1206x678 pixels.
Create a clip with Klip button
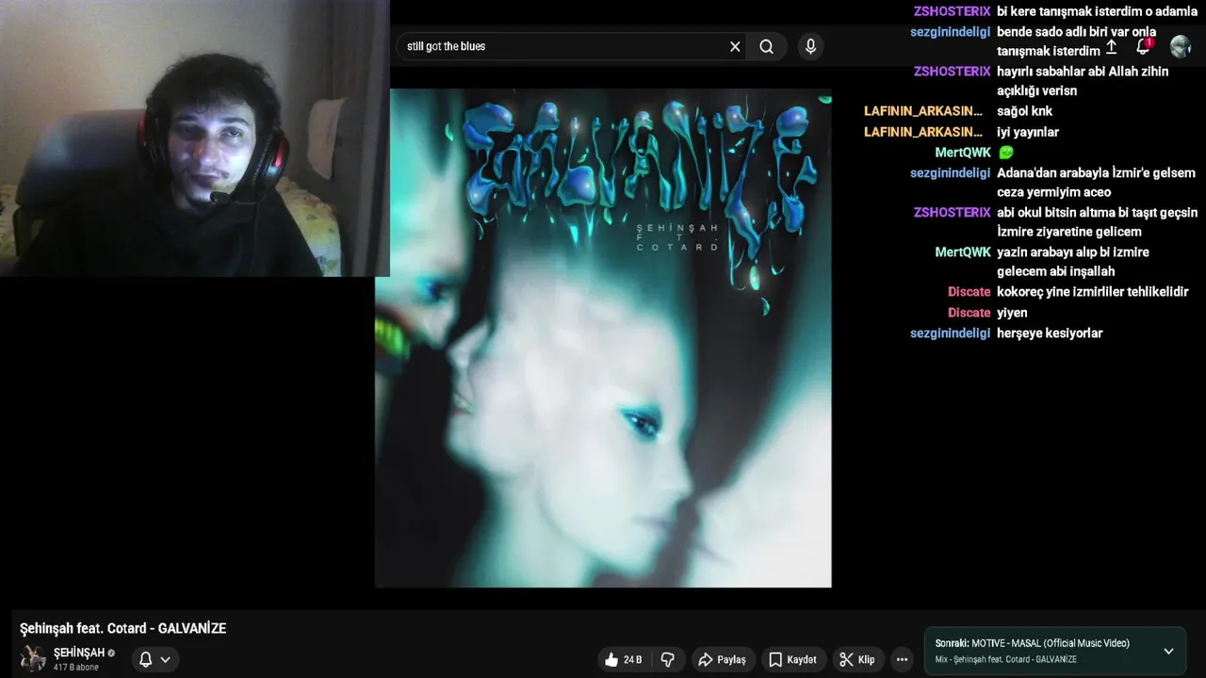(x=857, y=659)
